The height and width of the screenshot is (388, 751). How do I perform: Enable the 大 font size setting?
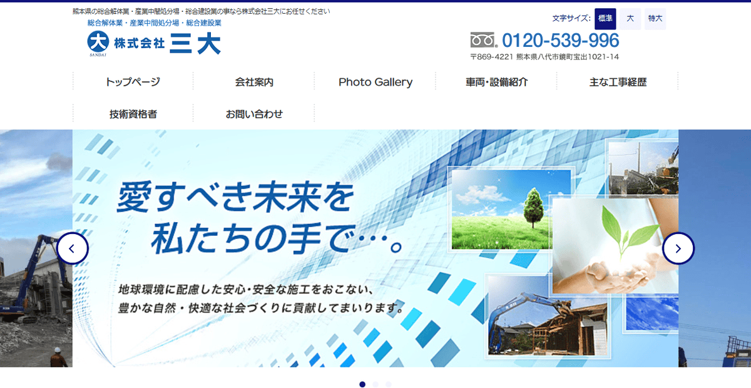[630, 19]
